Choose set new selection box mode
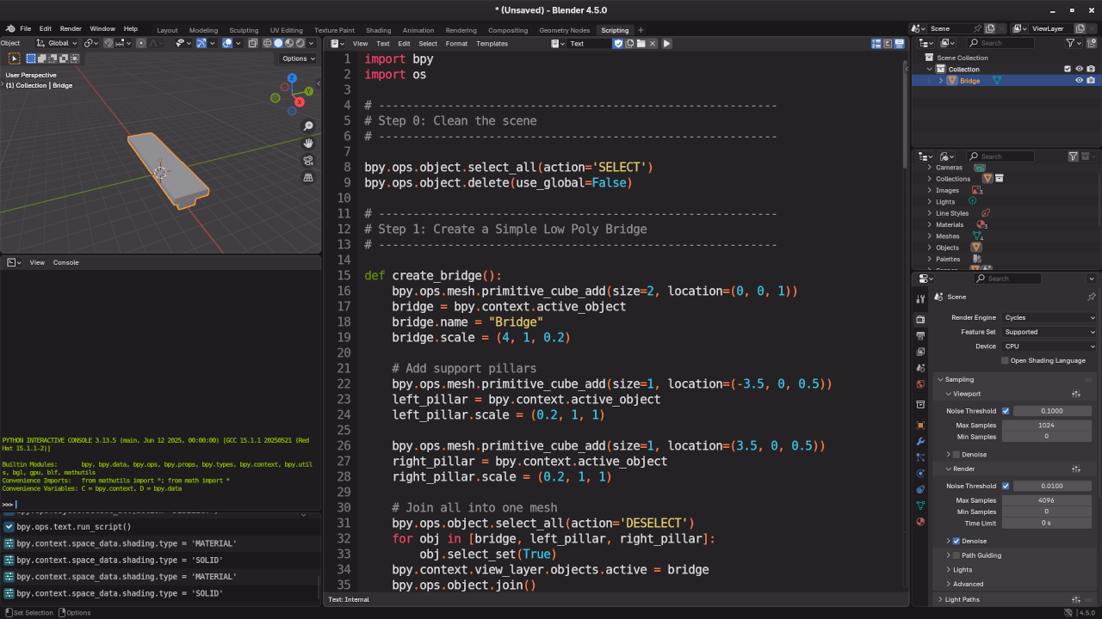The width and height of the screenshot is (1102, 619). click(x=31, y=58)
